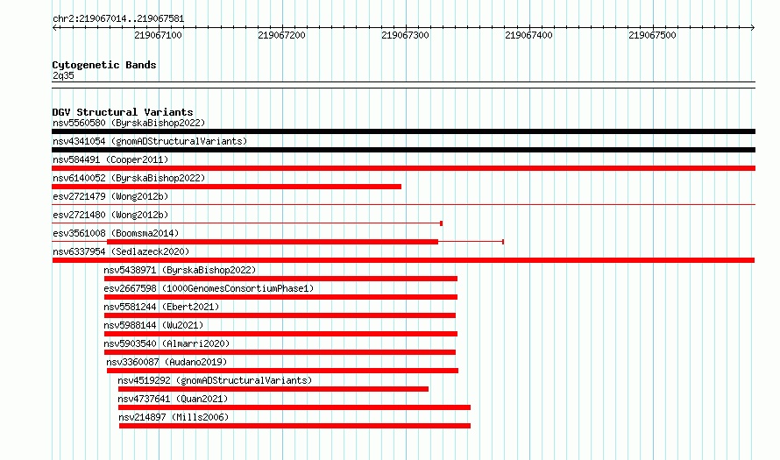This screenshot has width=780, height=460.
Task: Click the red bar for nsv5903540
Action: click(x=280, y=352)
